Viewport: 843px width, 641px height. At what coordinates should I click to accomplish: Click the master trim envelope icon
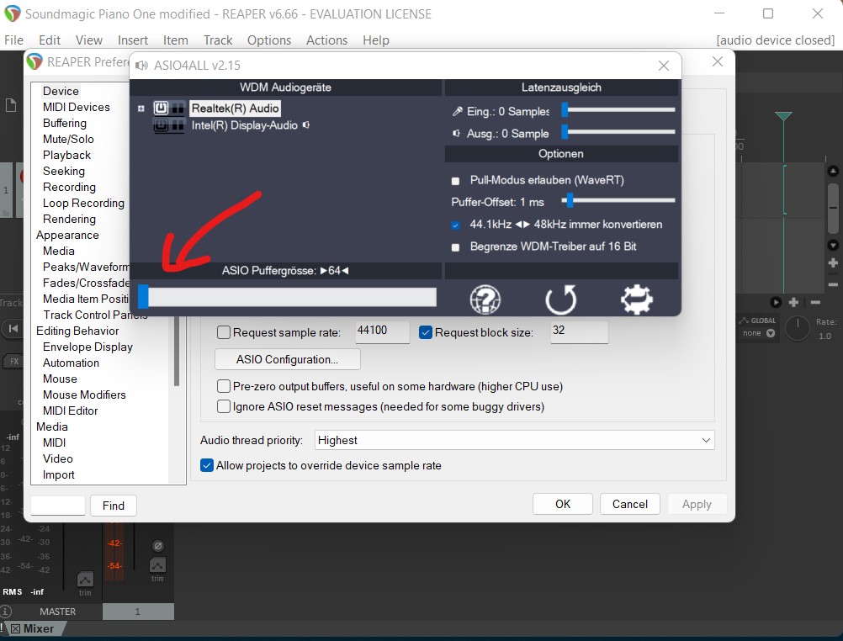tap(85, 580)
